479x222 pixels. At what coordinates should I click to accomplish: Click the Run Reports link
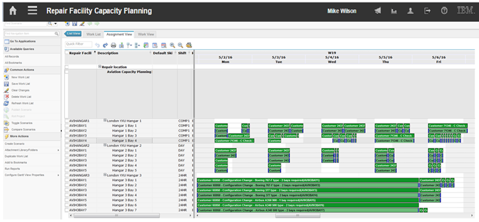point(12,169)
